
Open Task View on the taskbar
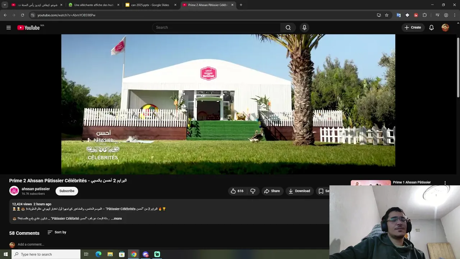tap(86, 254)
